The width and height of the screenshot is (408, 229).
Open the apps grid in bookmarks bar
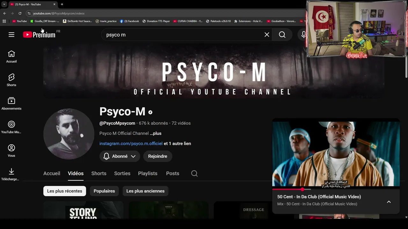pyautogui.click(x=4, y=21)
